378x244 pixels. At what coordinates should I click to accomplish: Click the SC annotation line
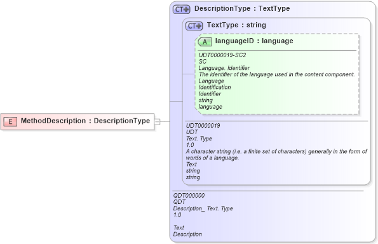[x=203, y=62]
